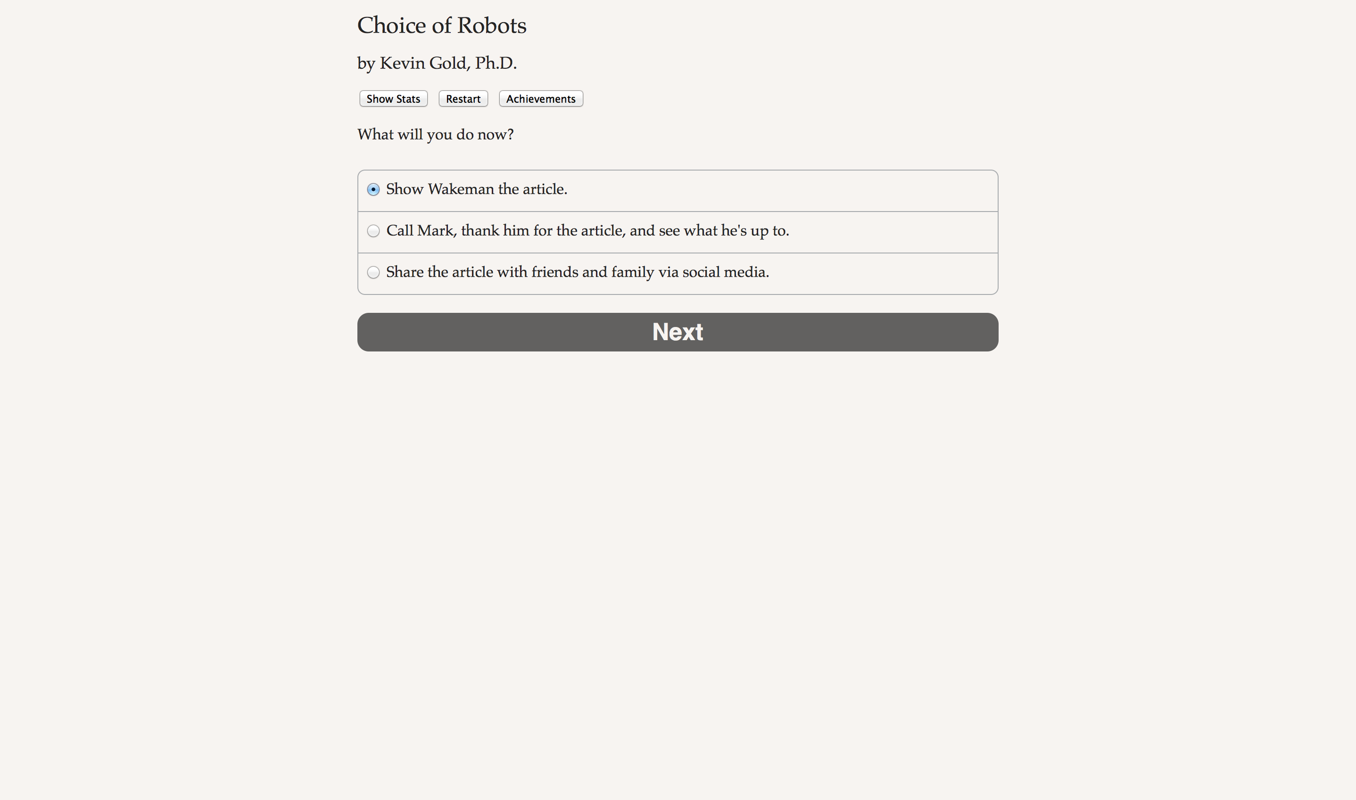The width and height of the screenshot is (1356, 800).
Task: Open the Show Stats screen
Action: 393,98
